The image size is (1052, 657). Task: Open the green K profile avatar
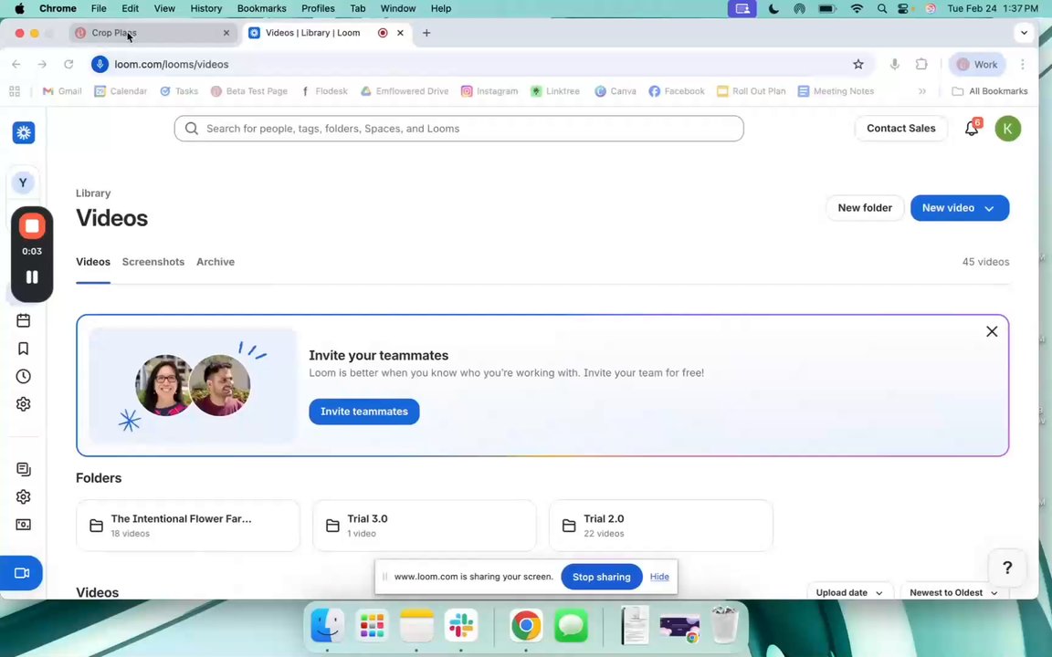coord(1008,129)
